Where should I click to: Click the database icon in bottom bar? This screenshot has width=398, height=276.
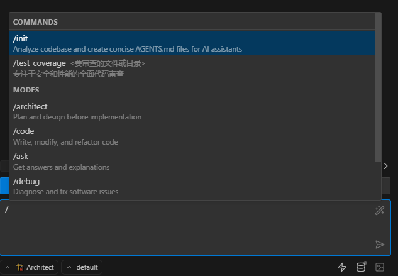click(361, 267)
